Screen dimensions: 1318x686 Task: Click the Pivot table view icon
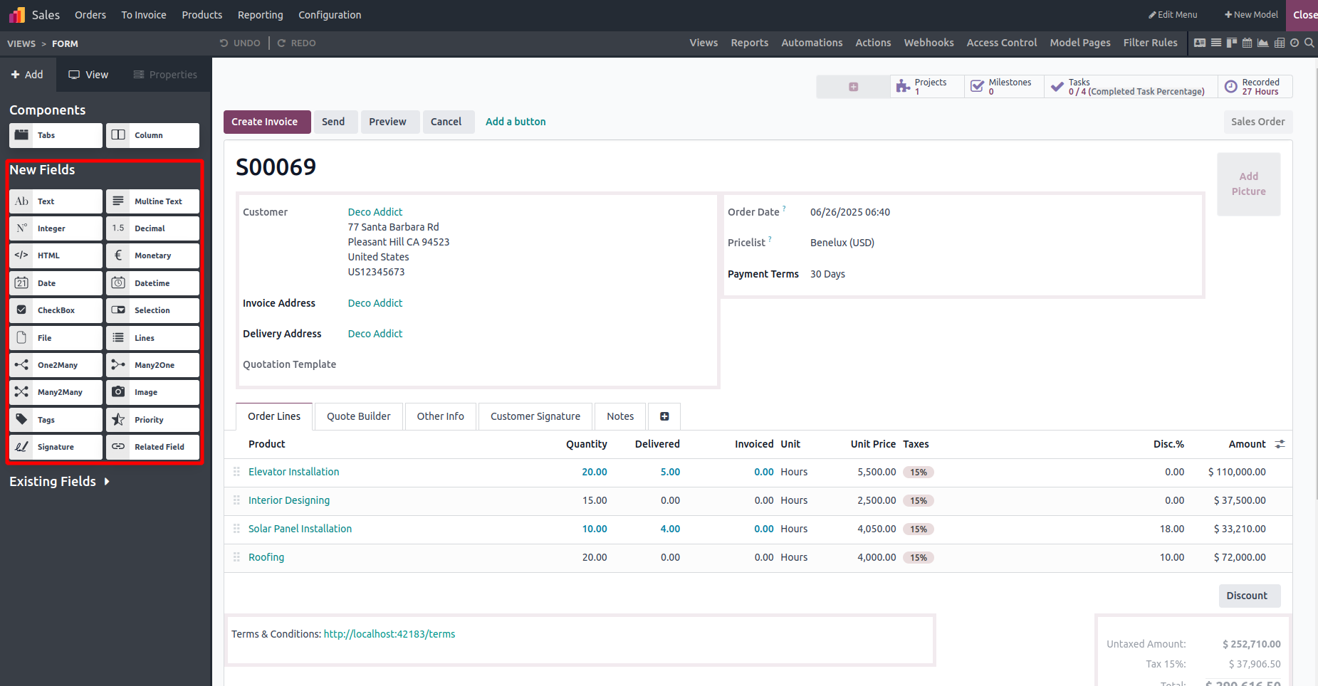point(1279,43)
